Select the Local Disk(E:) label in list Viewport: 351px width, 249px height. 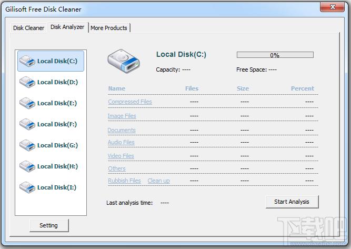coord(57,103)
